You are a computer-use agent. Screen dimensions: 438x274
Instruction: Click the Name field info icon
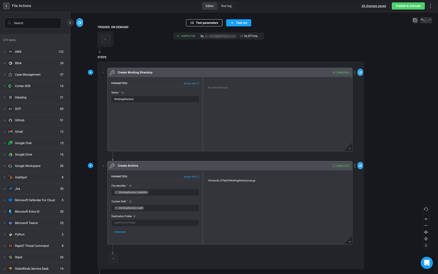click(123, 93)
